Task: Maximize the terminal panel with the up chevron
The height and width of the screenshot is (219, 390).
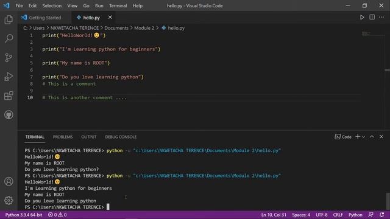Action: pyautogui.click(x=372, y=136)
